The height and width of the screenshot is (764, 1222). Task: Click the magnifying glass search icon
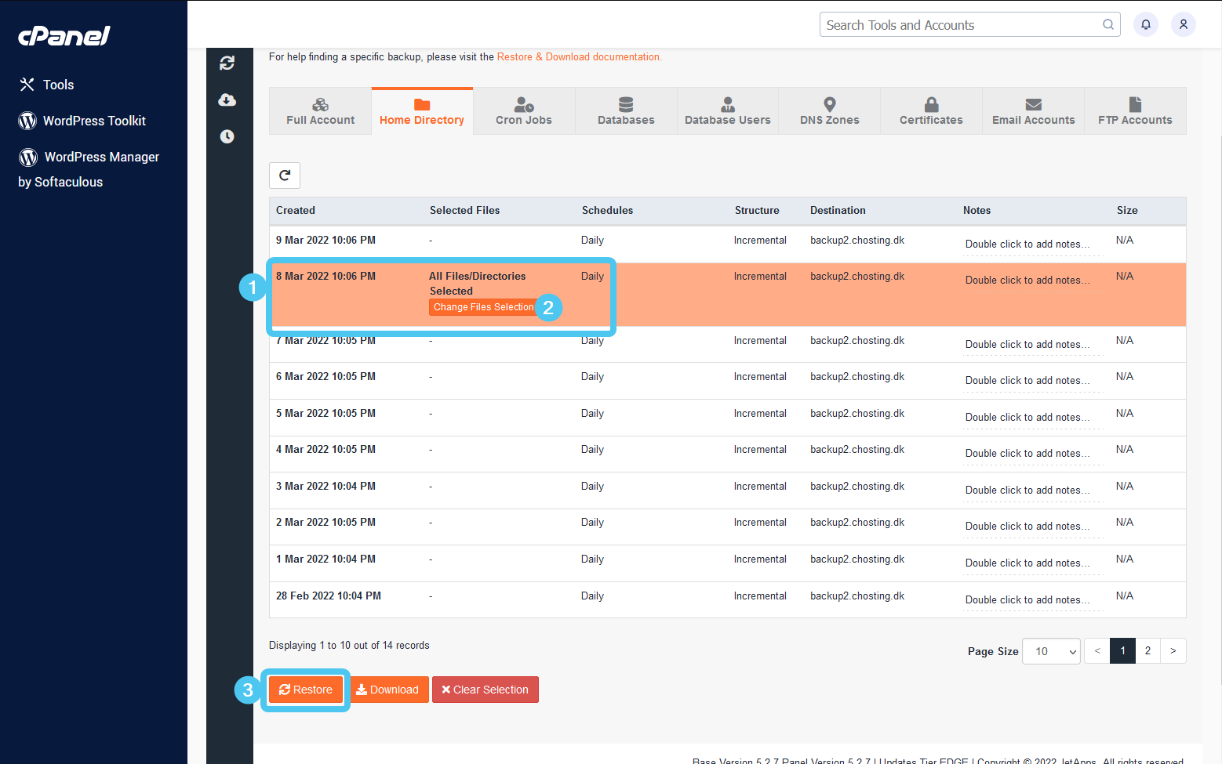coord(1108,24)
